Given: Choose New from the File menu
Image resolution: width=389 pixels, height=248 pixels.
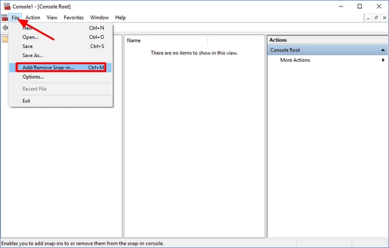Looking at the screenshot, I should pos(60,28).
